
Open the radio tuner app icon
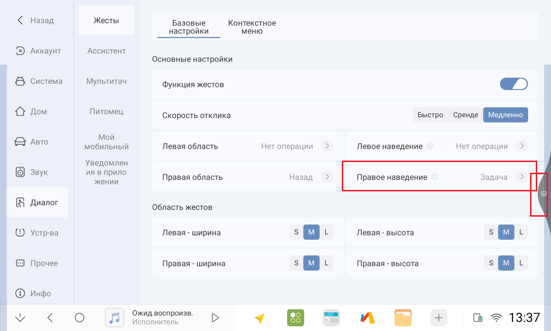click(331, 318)
